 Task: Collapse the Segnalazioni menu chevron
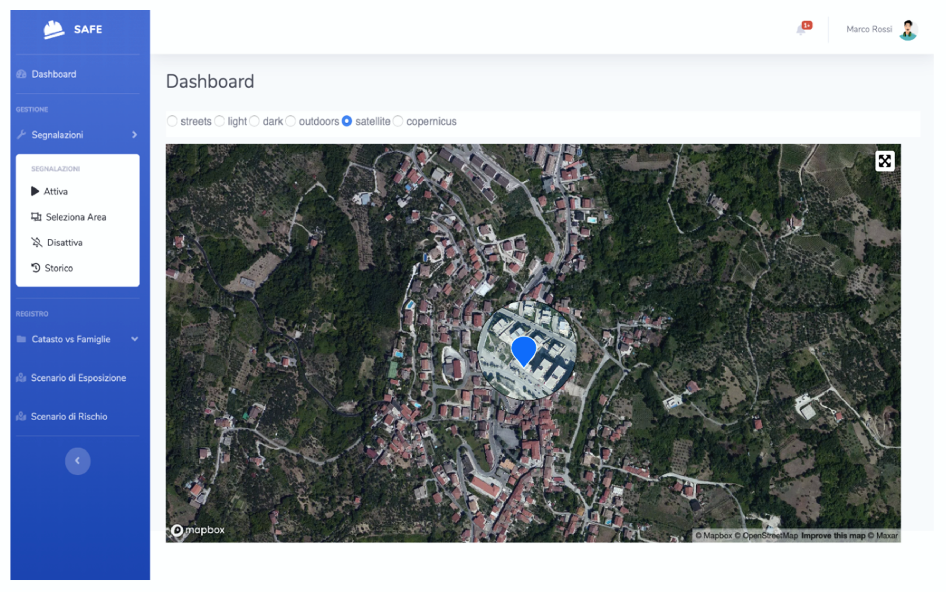[135, 135]
